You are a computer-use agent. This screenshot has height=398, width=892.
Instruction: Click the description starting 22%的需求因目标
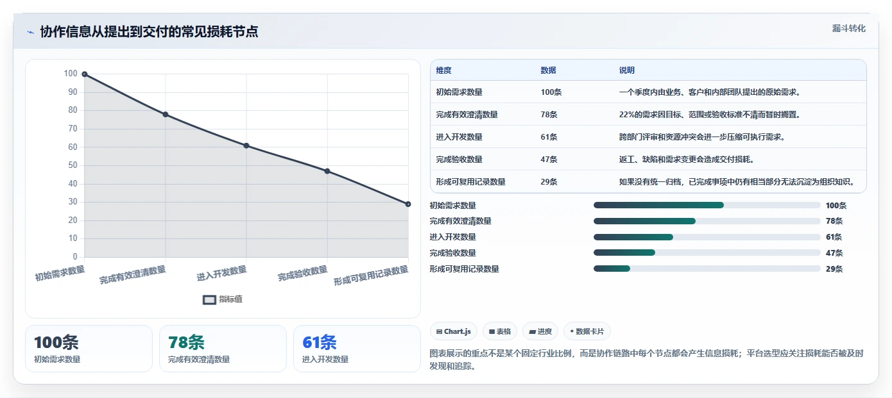coord(709,115)
